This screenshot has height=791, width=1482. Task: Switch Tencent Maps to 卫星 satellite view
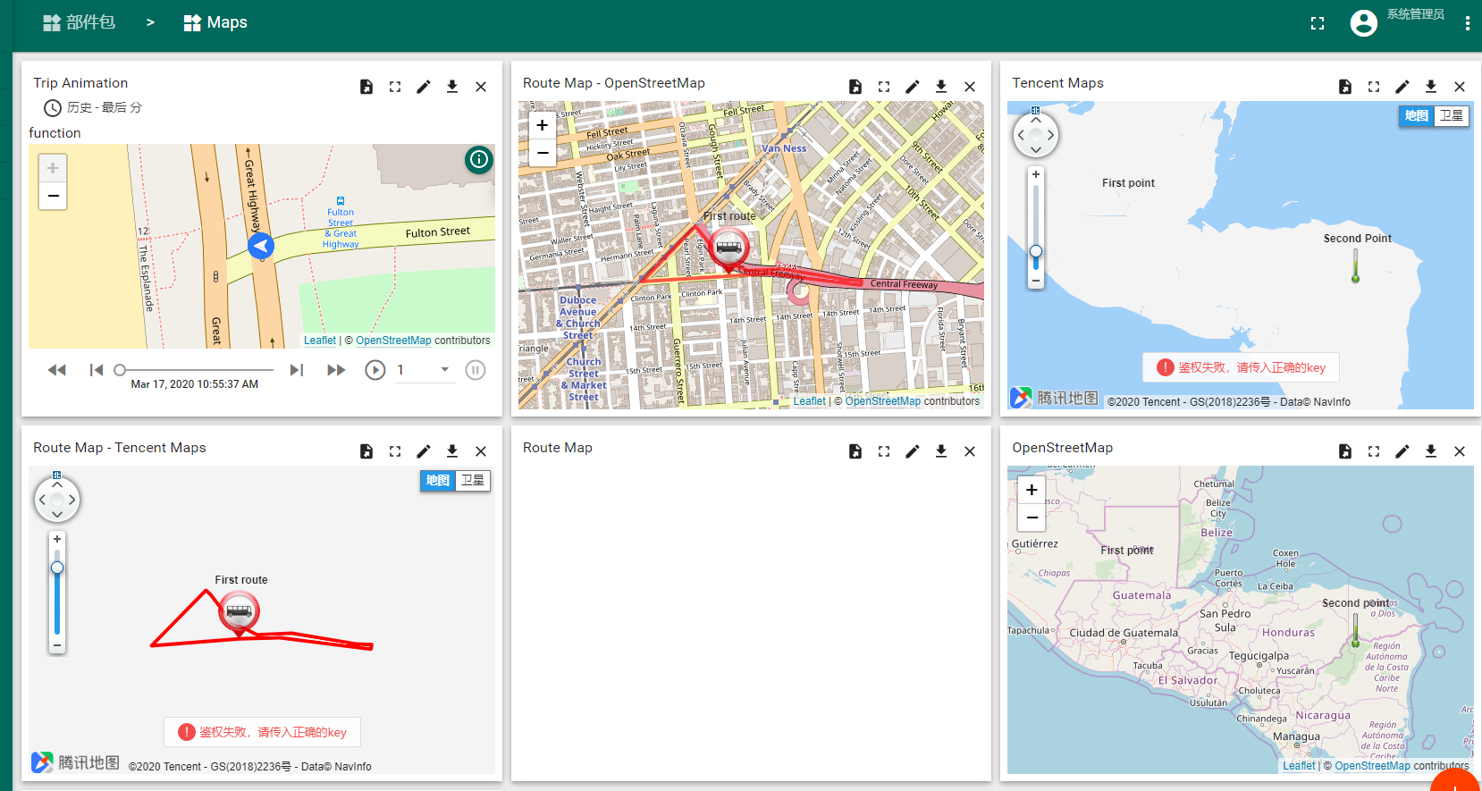click(x=1452, y=116)
